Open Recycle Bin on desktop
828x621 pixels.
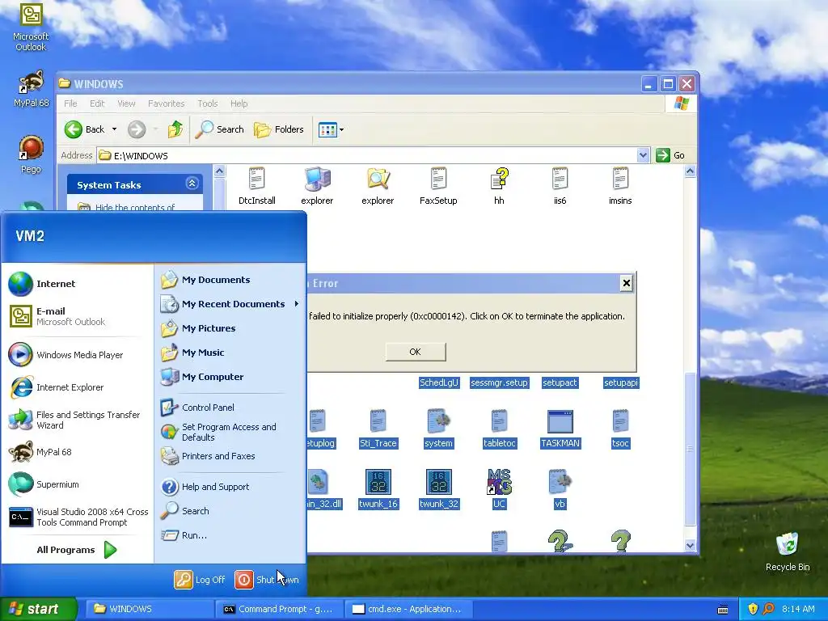[788, 551]
